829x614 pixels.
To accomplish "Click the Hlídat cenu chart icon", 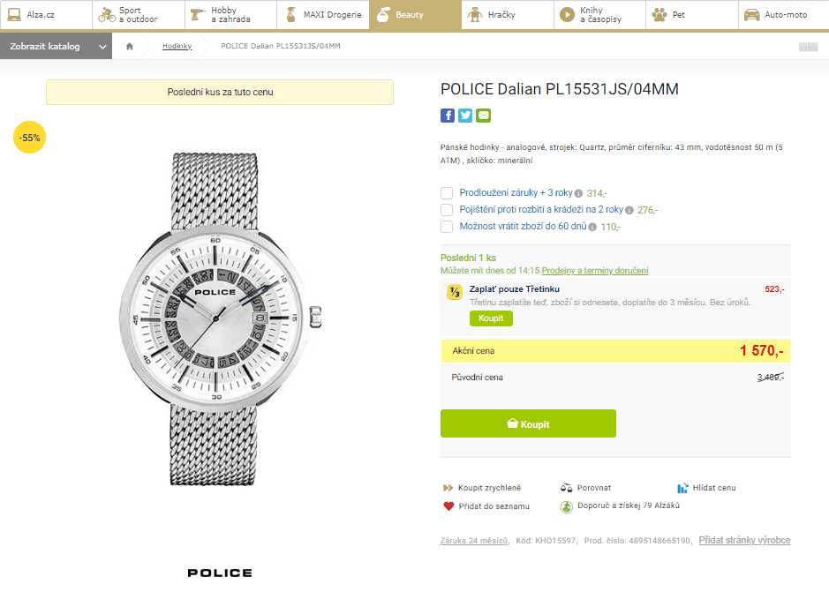I will pyautogui.click(x=682, y=488).
